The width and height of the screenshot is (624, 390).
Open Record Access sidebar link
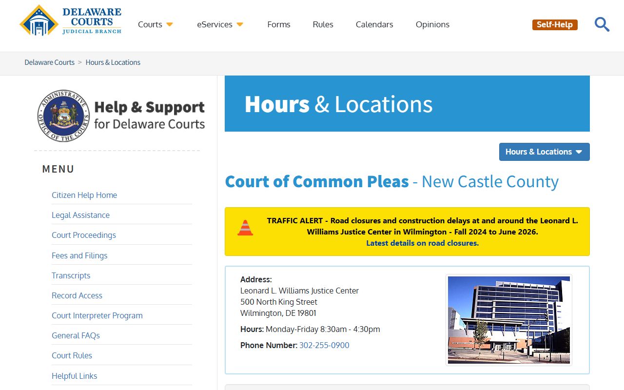pos(77,295)
